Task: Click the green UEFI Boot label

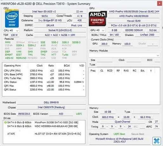Action: coord(119,134)
